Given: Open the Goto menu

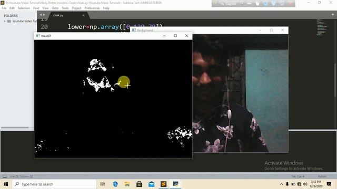Looking at the screenshot, I should pos(55,8).
